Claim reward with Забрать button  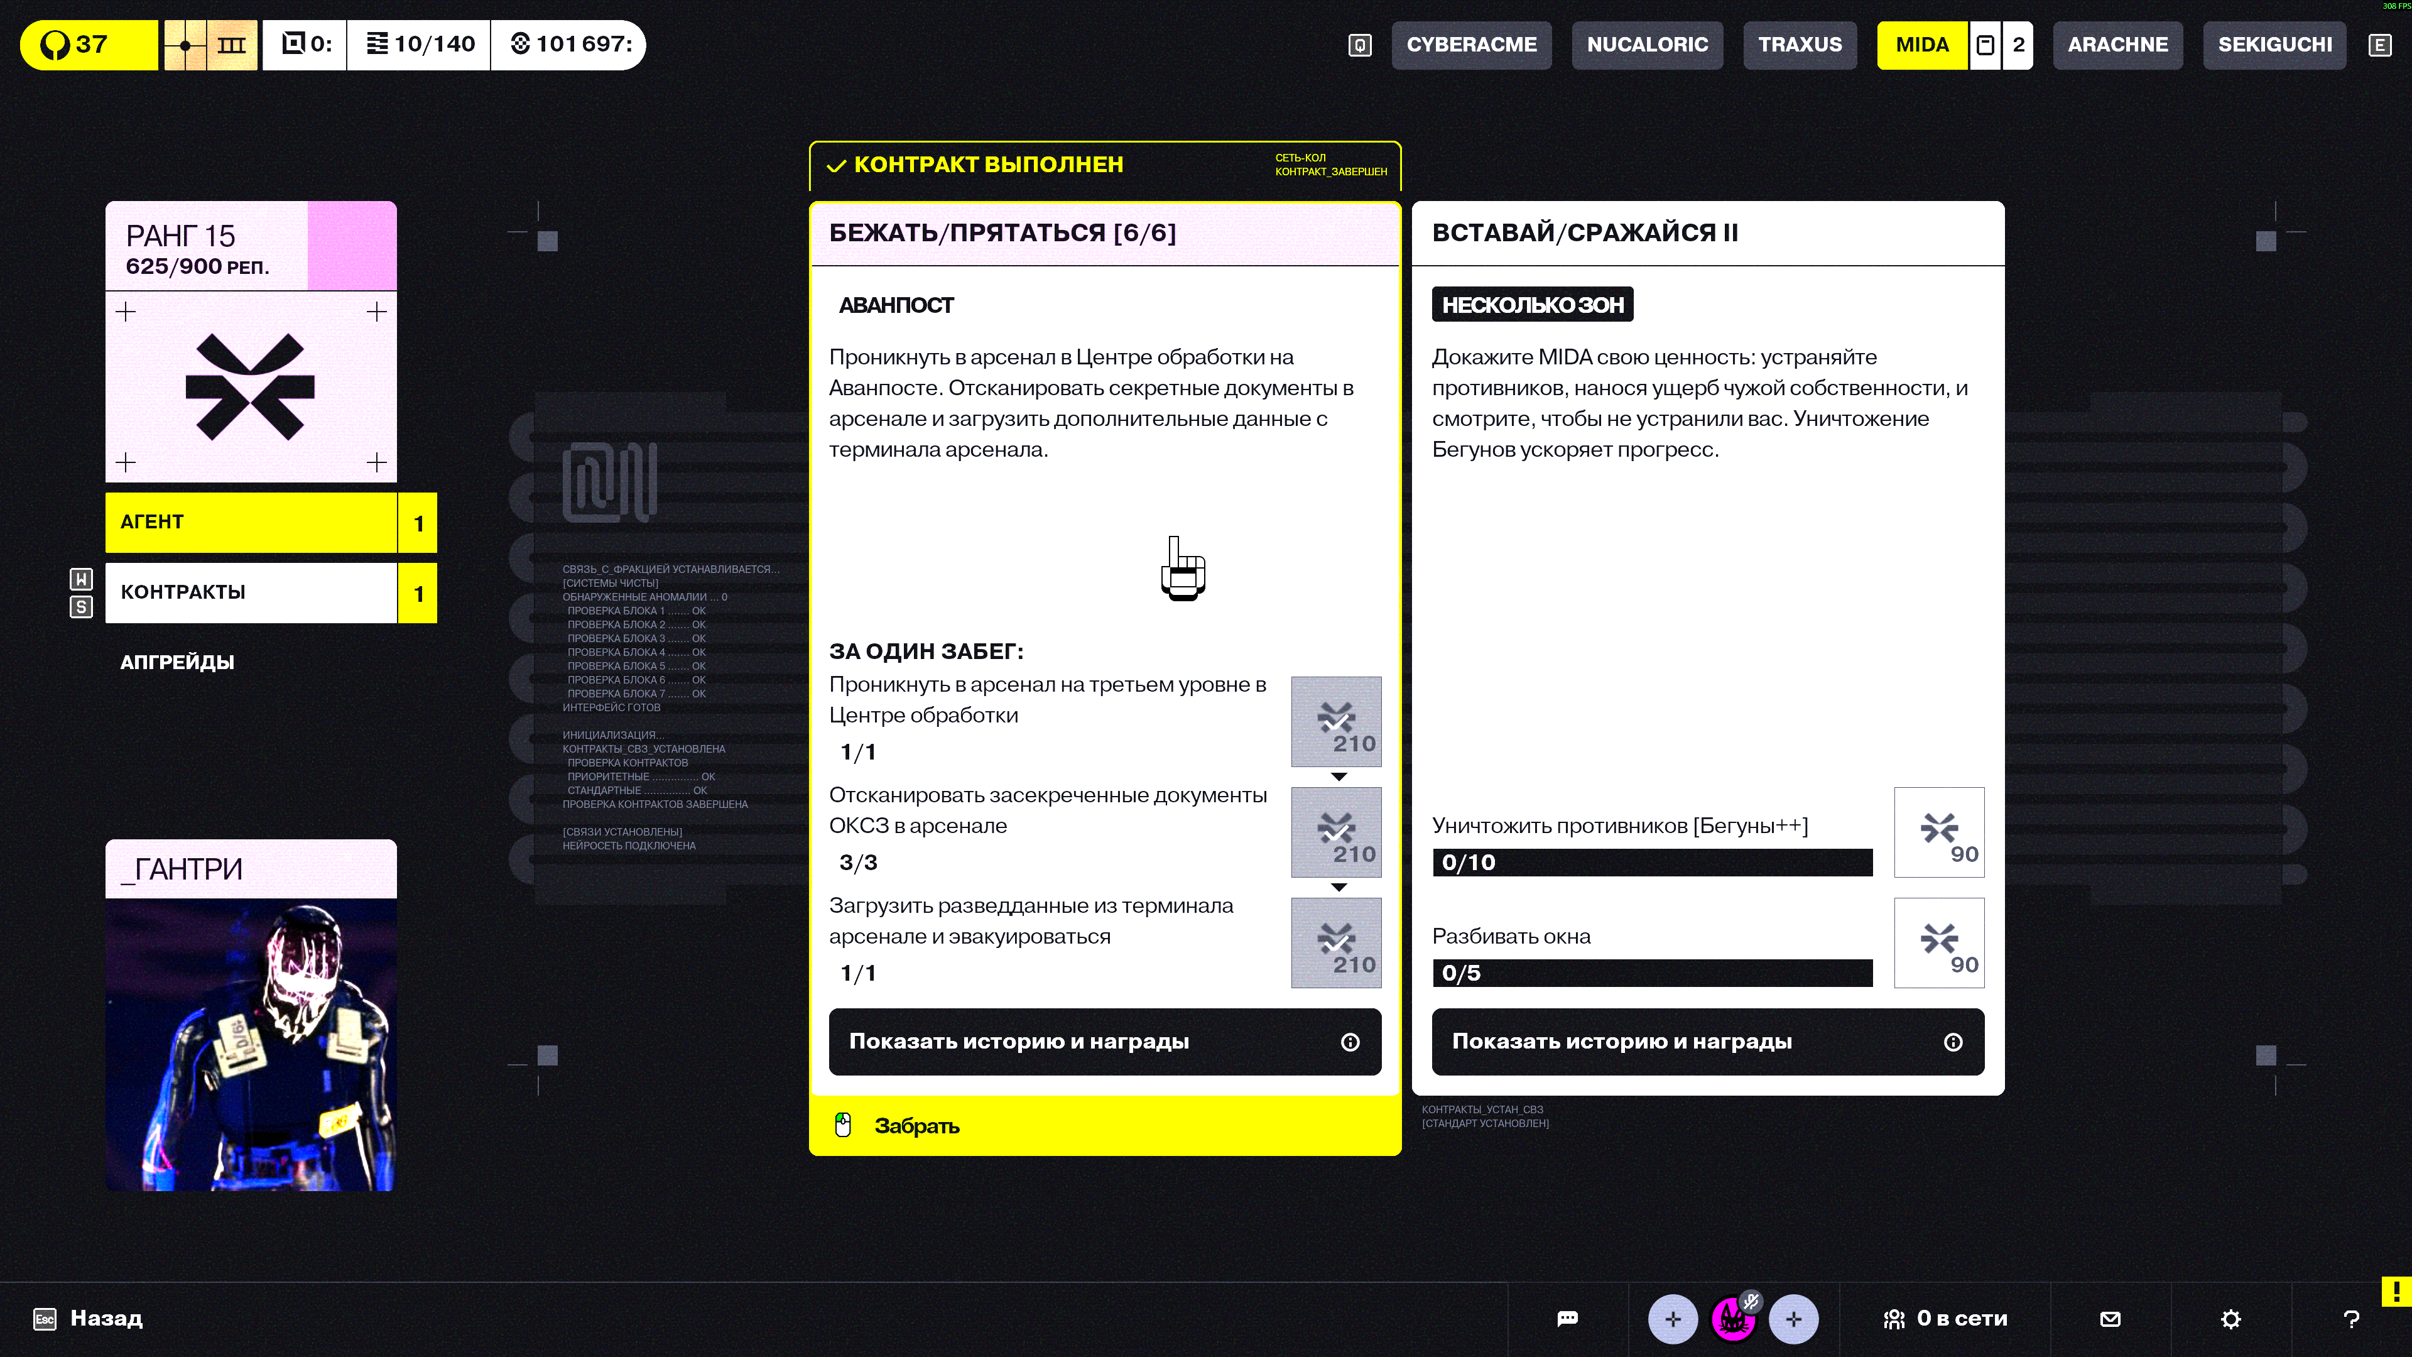click(x=1105, y=1126)
